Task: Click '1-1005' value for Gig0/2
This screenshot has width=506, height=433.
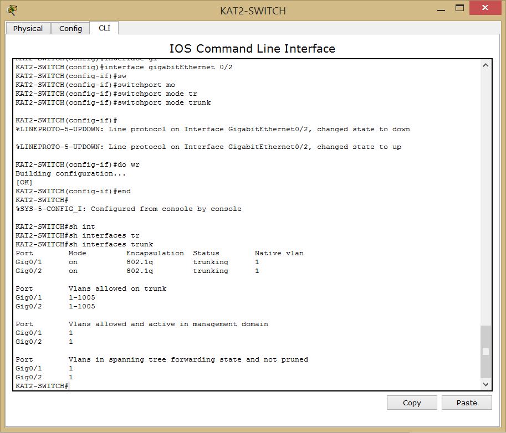Action: coord(81,306)
